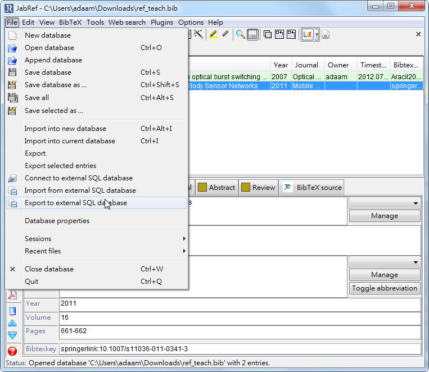Click the gray unmark entries icon
The image size is (429, 372).
tap(225, 34)
